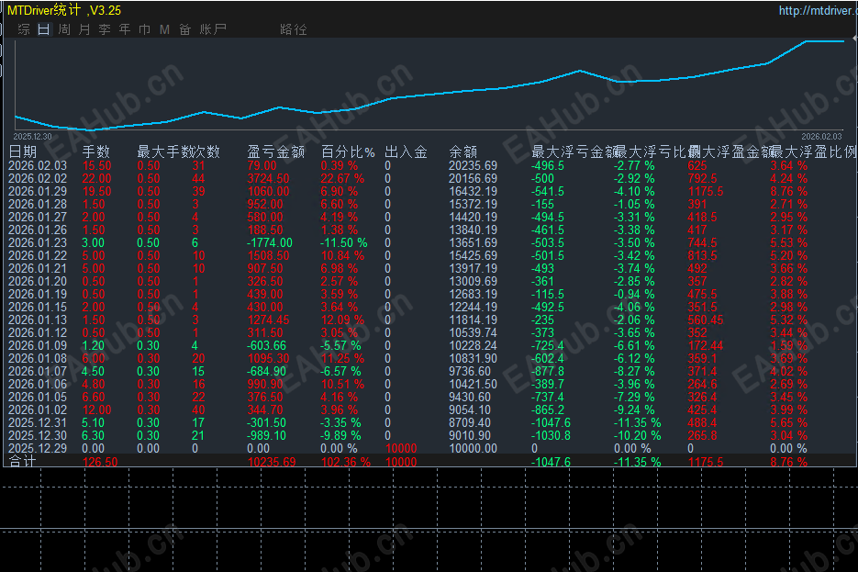Click total lots value 126.50
This screenshot has width=858, height=572.
(100, 462)
